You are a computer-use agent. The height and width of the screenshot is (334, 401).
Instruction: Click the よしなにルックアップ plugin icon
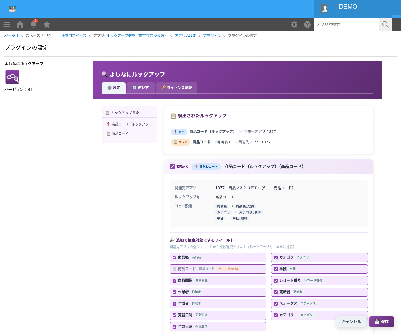click(12, 77)
